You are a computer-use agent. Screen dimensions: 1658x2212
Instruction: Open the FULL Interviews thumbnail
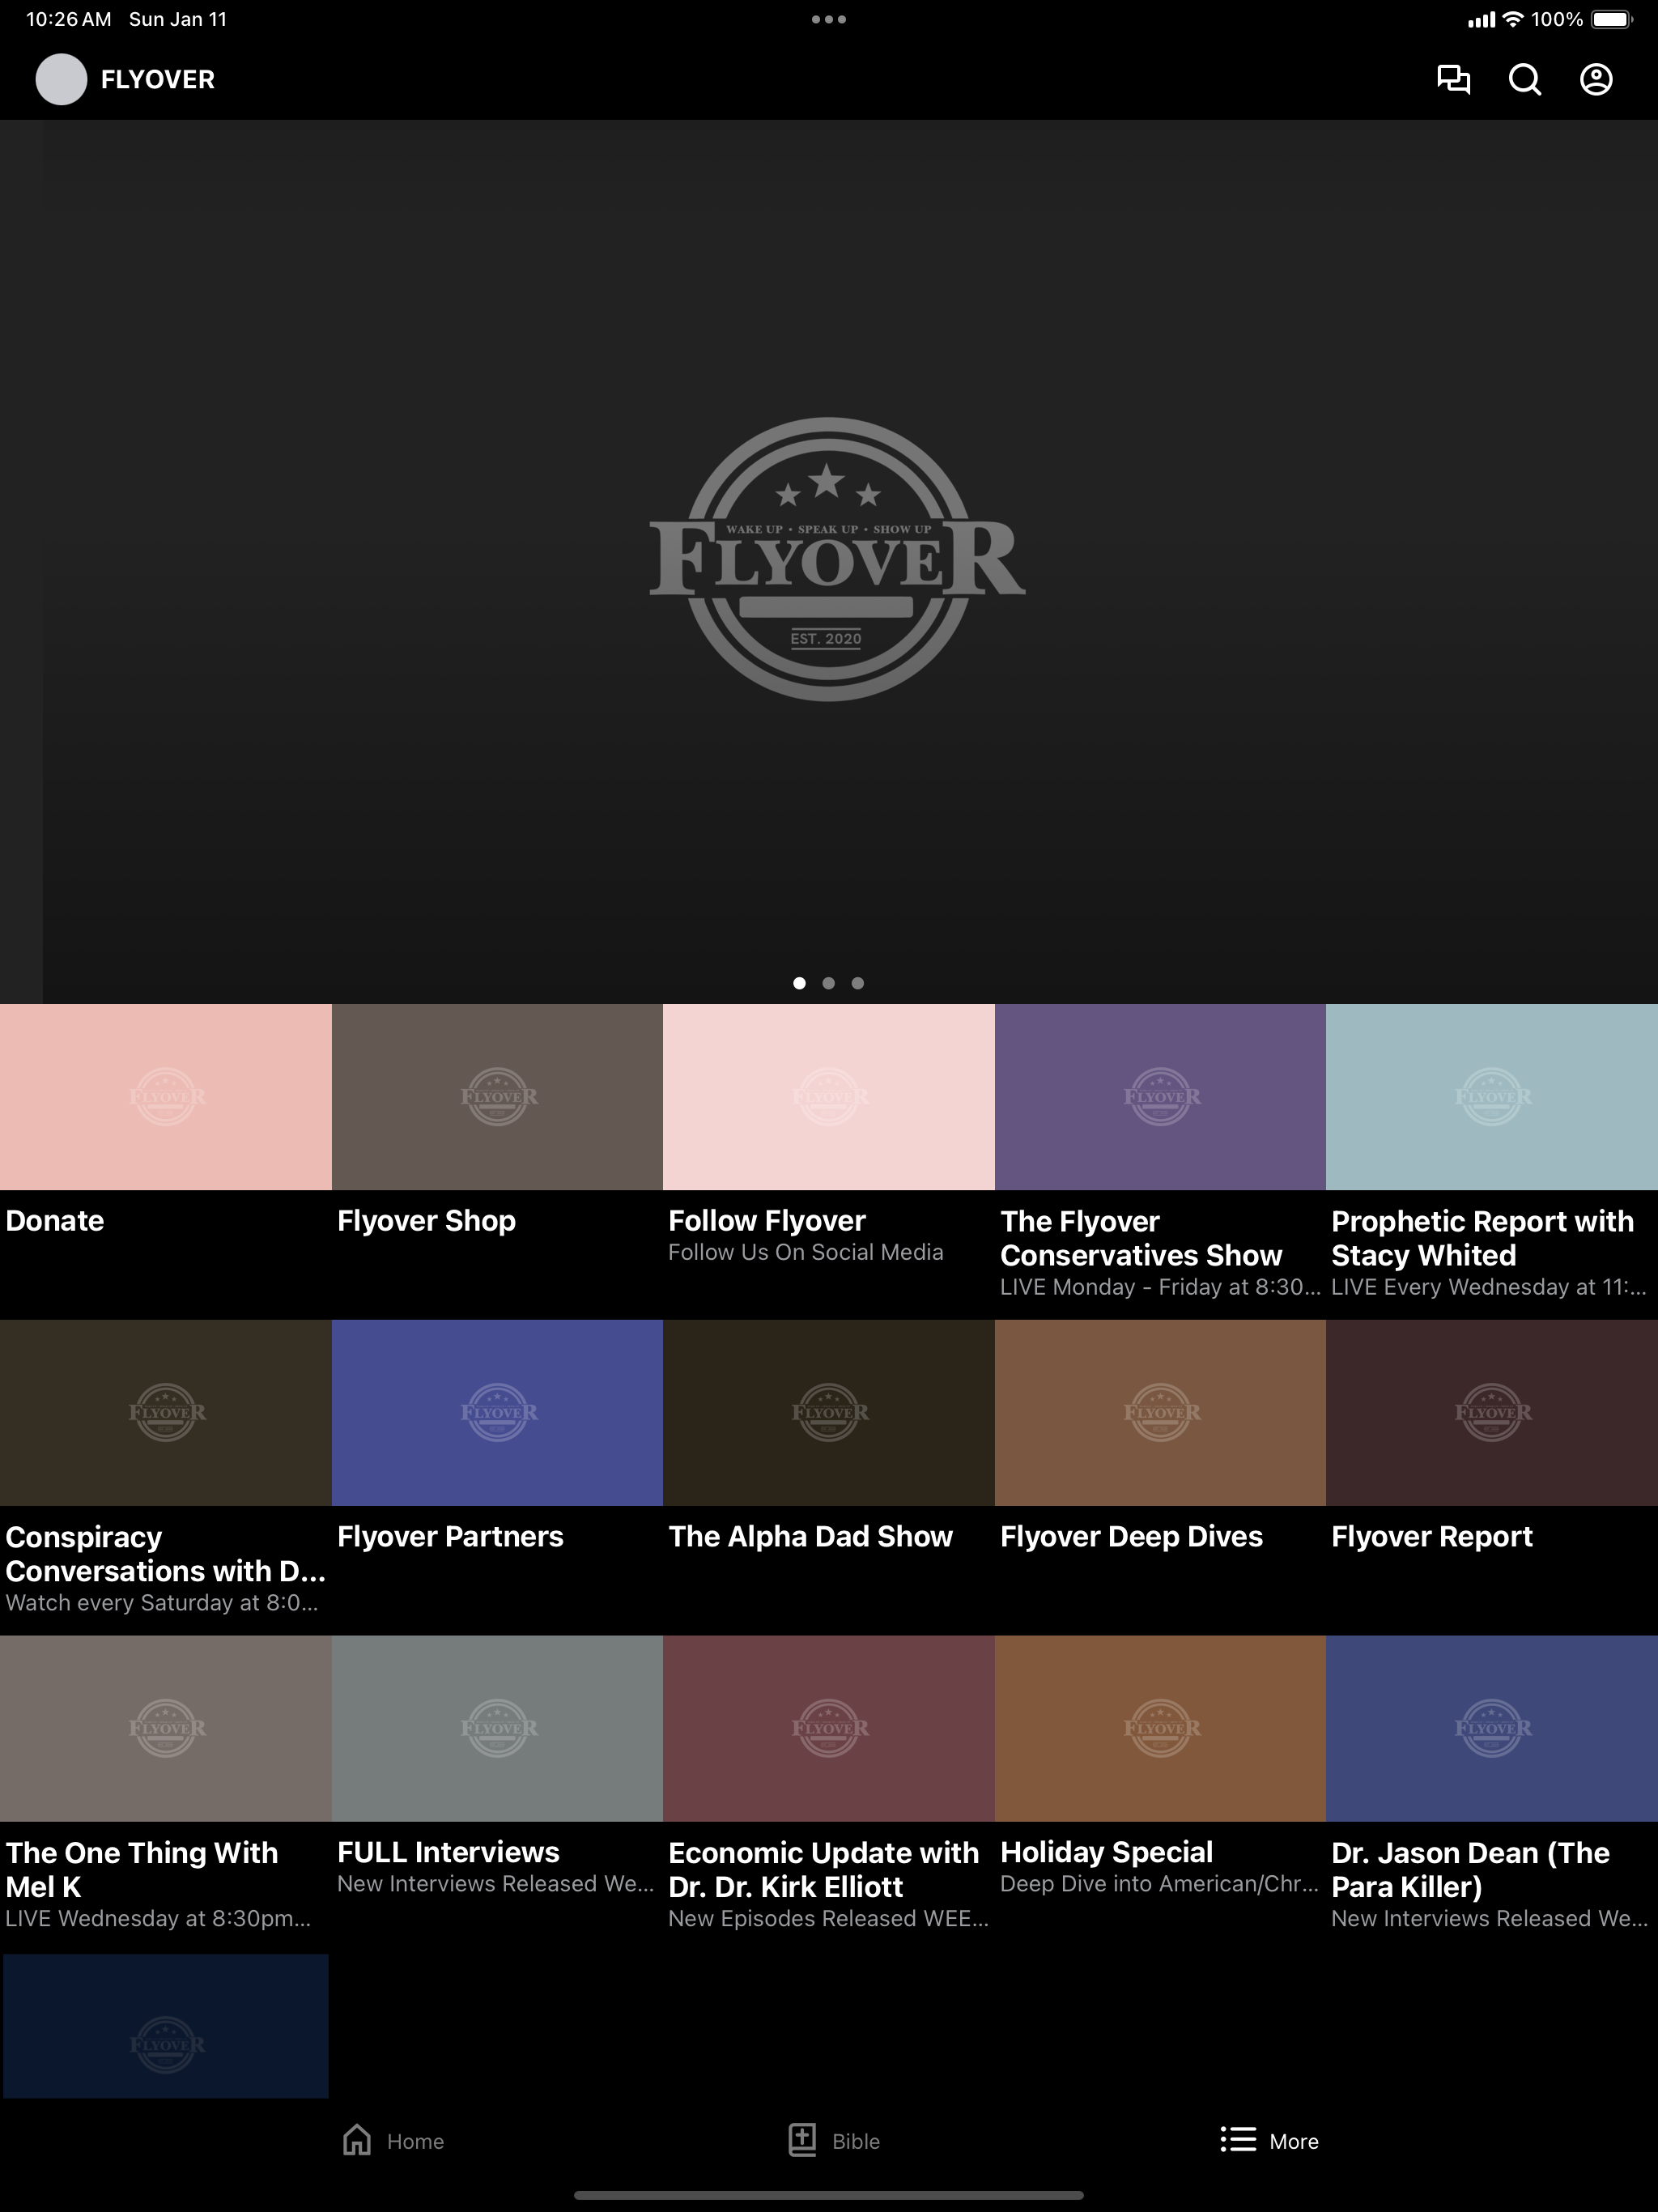(497, 1729)
